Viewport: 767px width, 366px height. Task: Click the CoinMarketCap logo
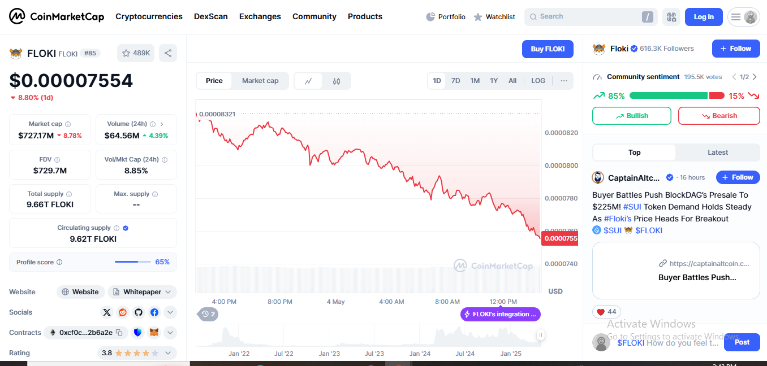point(57,17)
